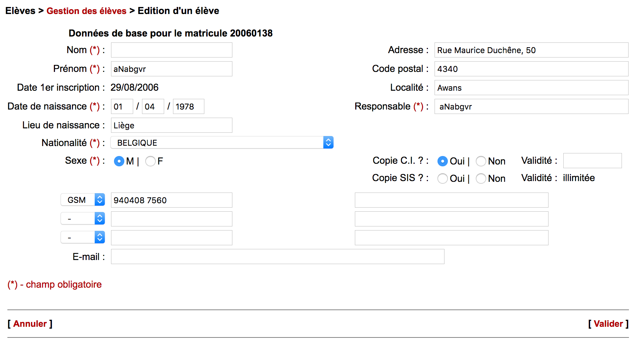
Task: Click the GSM number field 940408 7560
Action: pyautogui.click(x=172, y=200)
